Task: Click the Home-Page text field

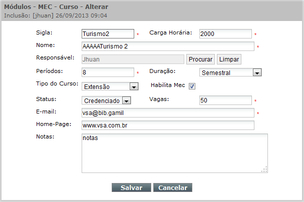Action: (168, 125)
